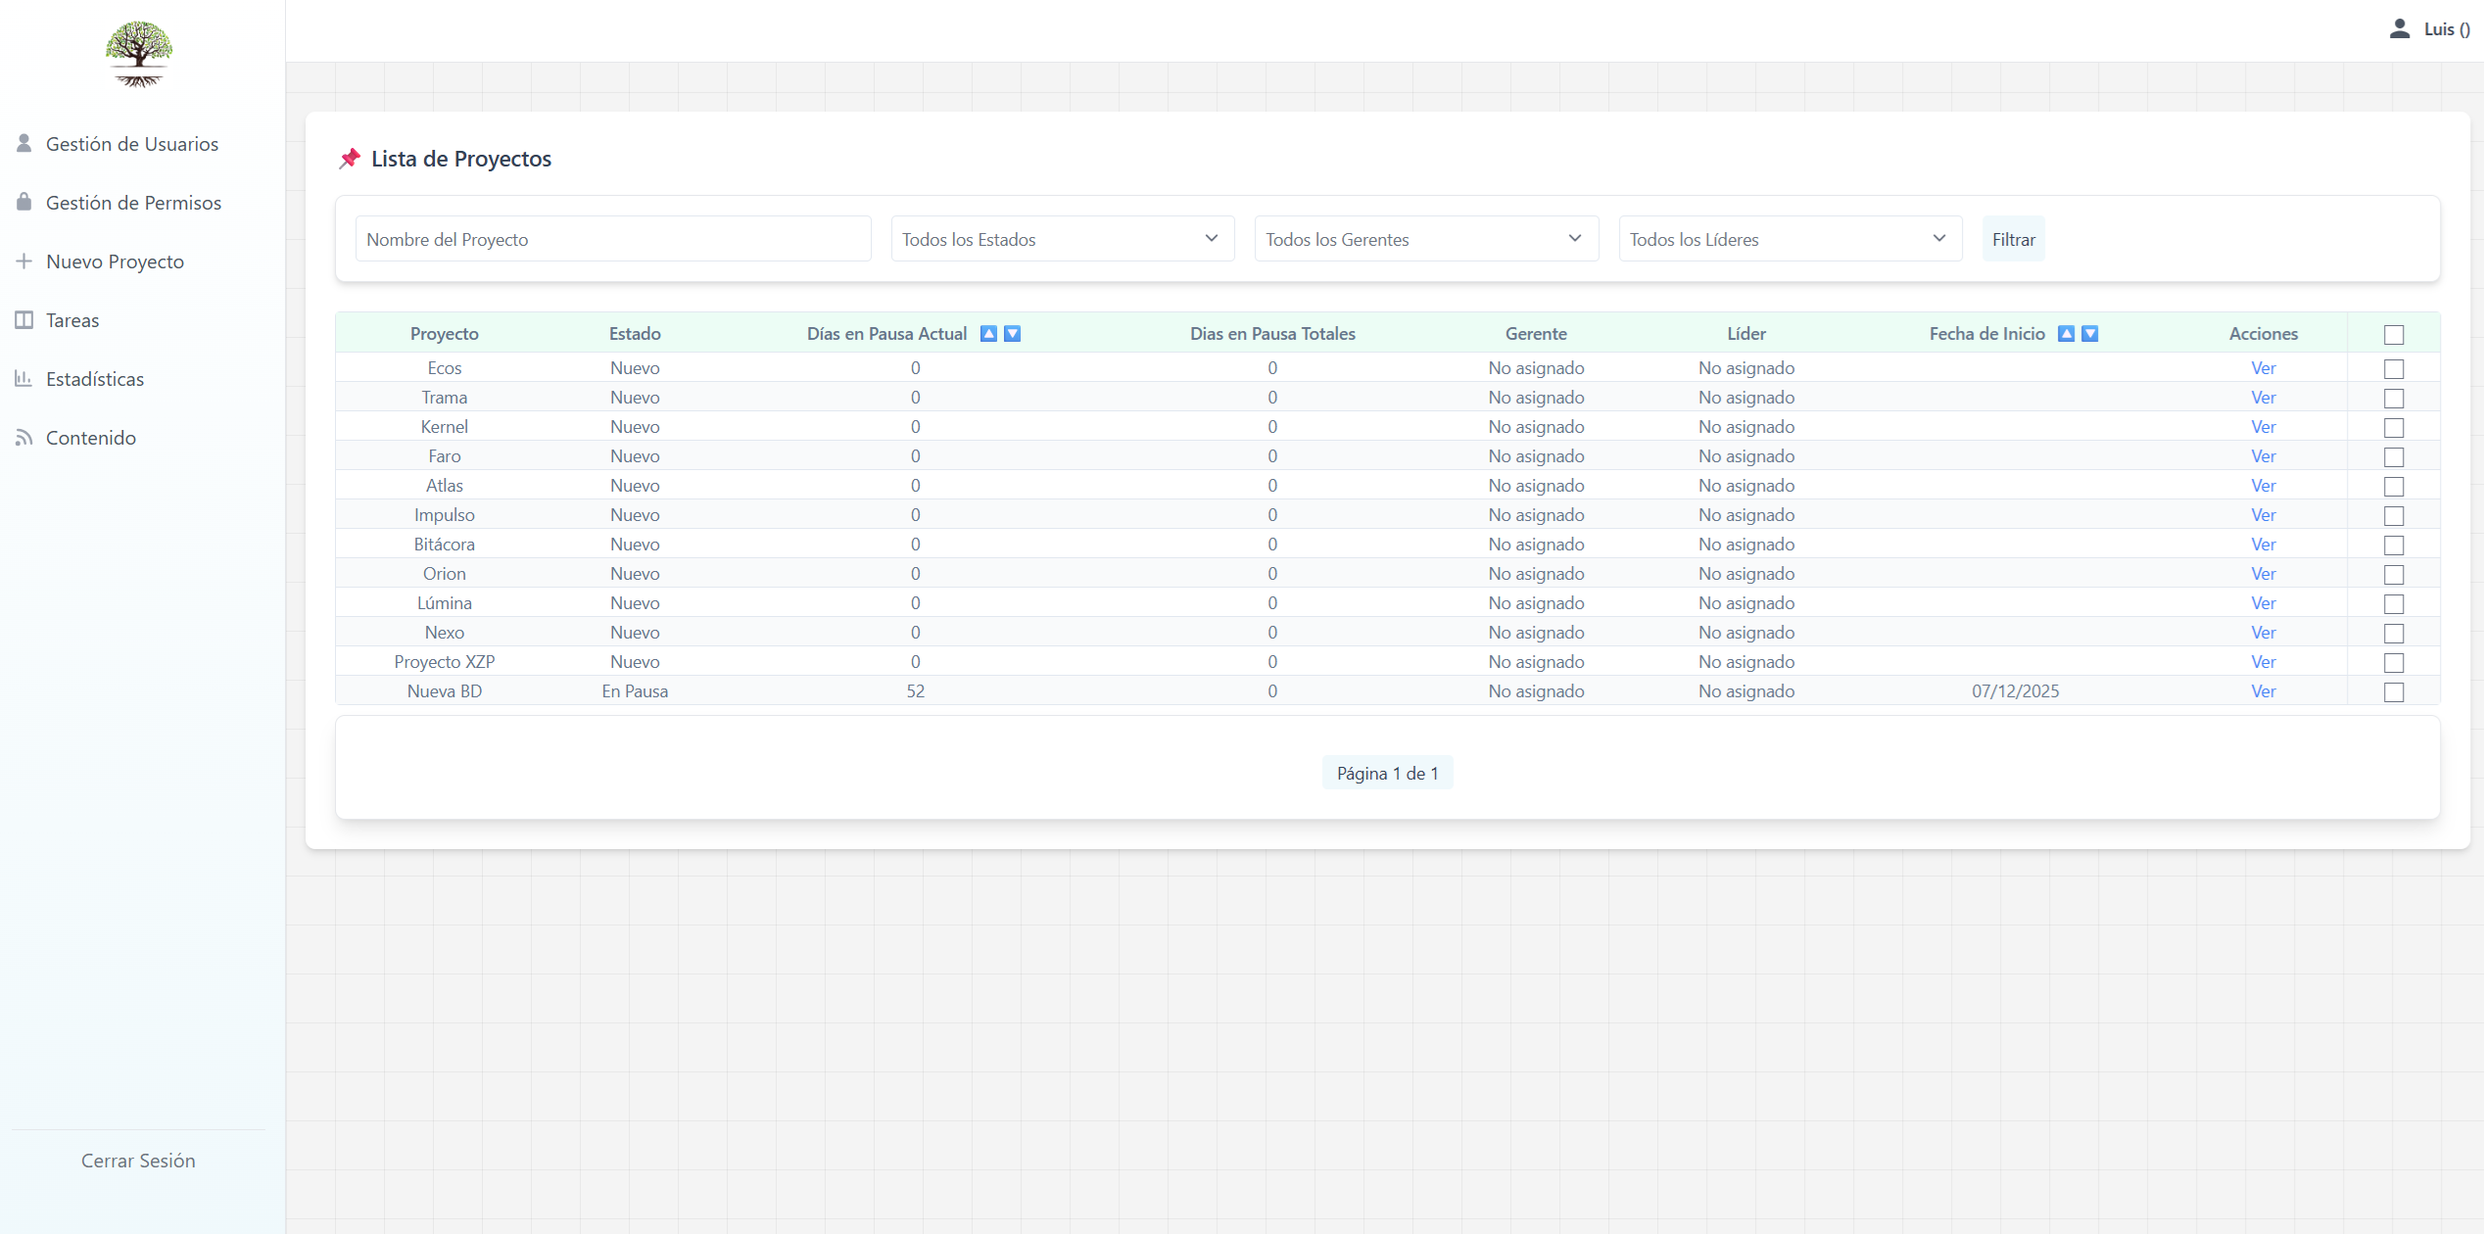Click the user profile icon near Luis
Image resolution: width=2484 pixels, height=1234 pixels.
click(x=2399, y=28)
